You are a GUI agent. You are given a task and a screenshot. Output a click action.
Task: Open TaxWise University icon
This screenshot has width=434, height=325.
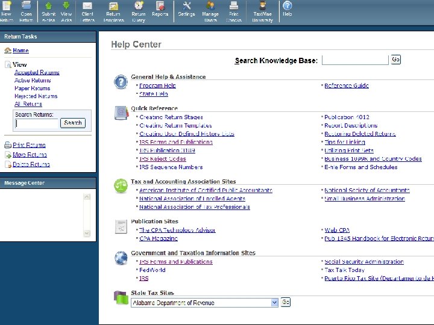pyautogui.click(x=262, y=5)
